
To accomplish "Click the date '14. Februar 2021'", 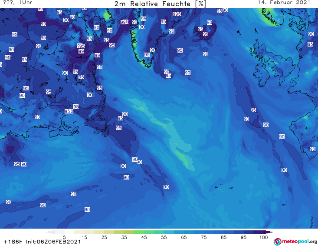I will 284,3.
